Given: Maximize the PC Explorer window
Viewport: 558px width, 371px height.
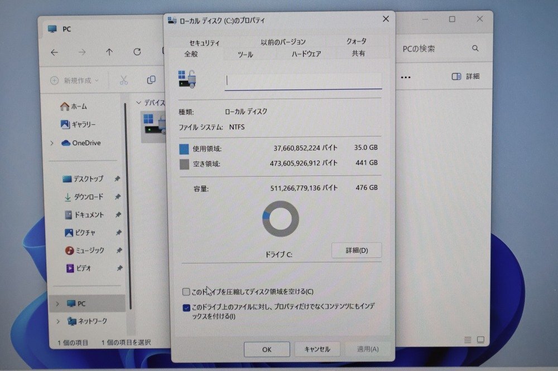Looking at the screenshot, I should tap(452, 19).
